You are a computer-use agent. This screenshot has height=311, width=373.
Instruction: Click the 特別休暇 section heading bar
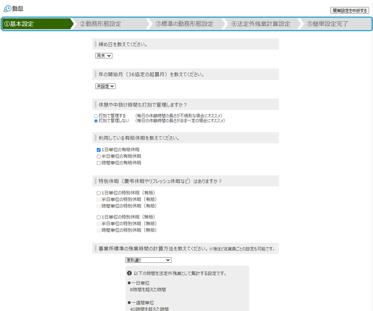point(185,181)
